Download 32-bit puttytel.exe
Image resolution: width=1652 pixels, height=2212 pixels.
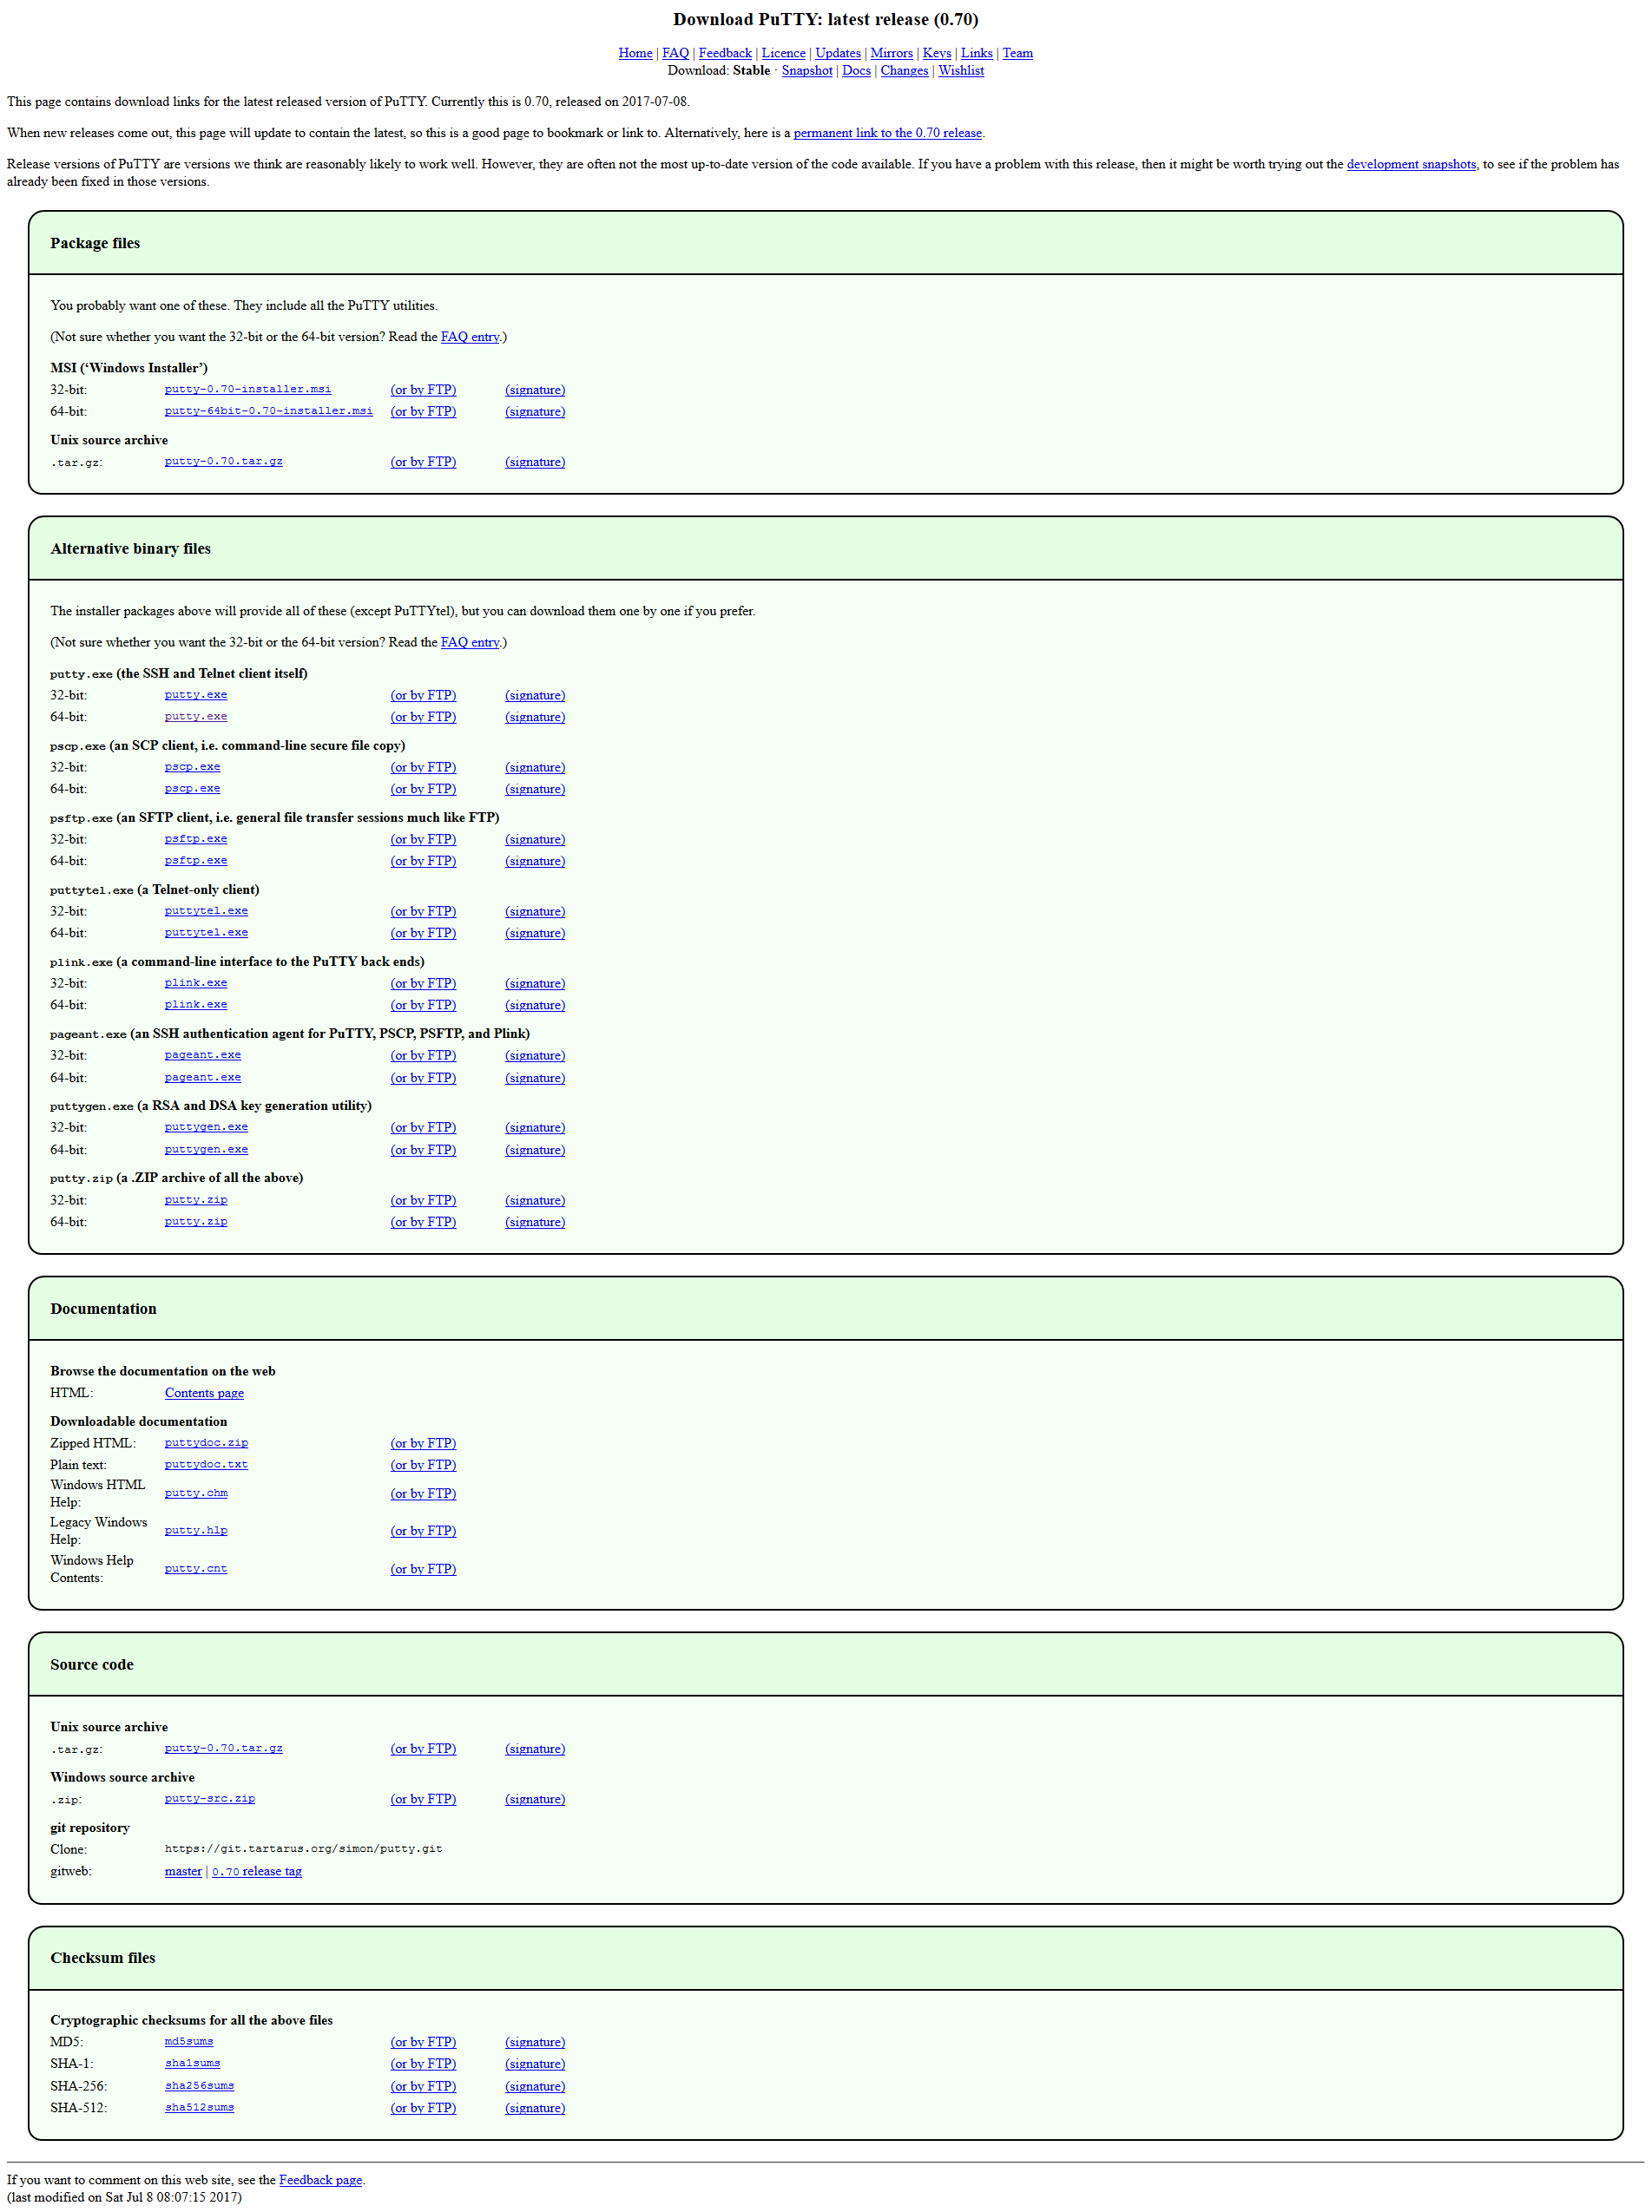click(206, 911)
